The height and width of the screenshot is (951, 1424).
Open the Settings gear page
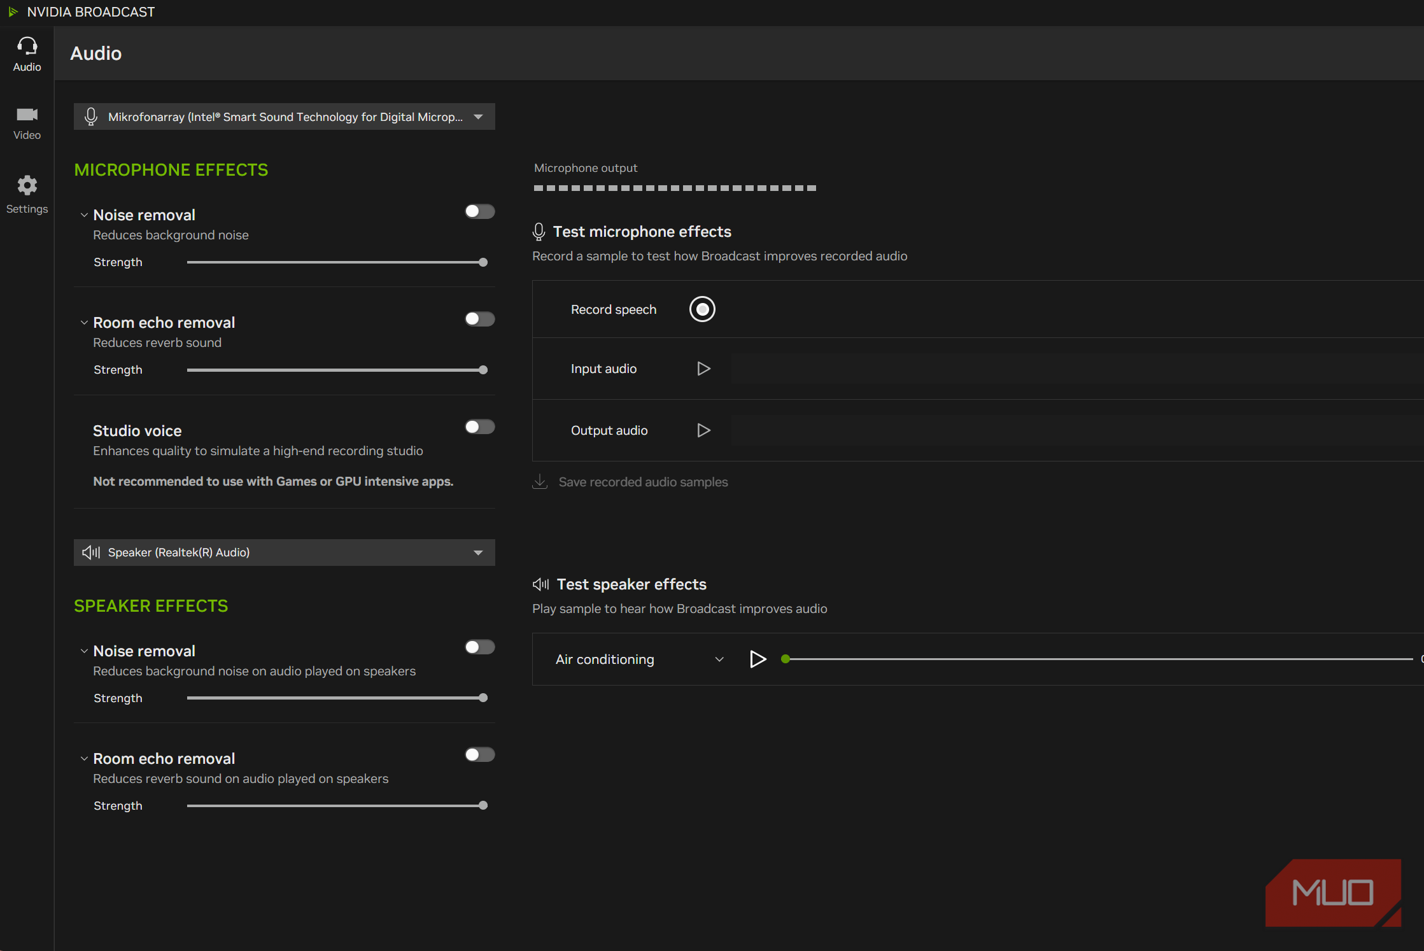pyautogui.click(x=27, y=195)
